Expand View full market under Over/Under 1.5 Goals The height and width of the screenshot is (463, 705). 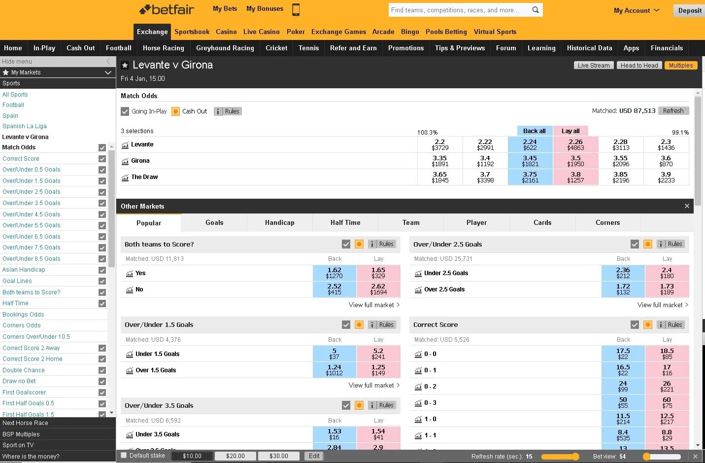(x=374, y=386)
